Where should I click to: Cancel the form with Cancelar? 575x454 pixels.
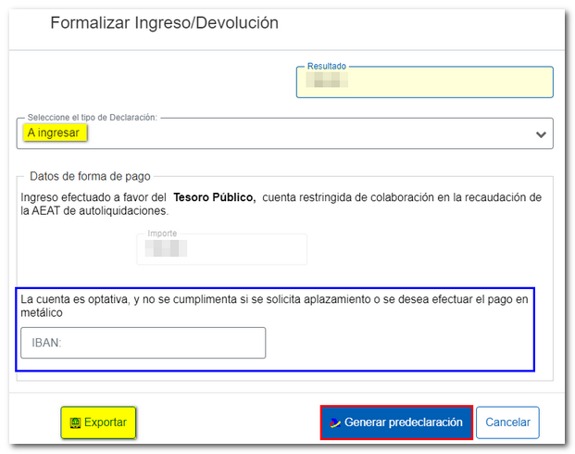coord(507,422)
